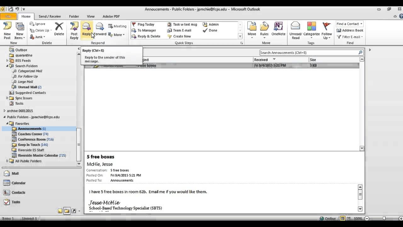Switch to the Folder tab

point(74,16)
